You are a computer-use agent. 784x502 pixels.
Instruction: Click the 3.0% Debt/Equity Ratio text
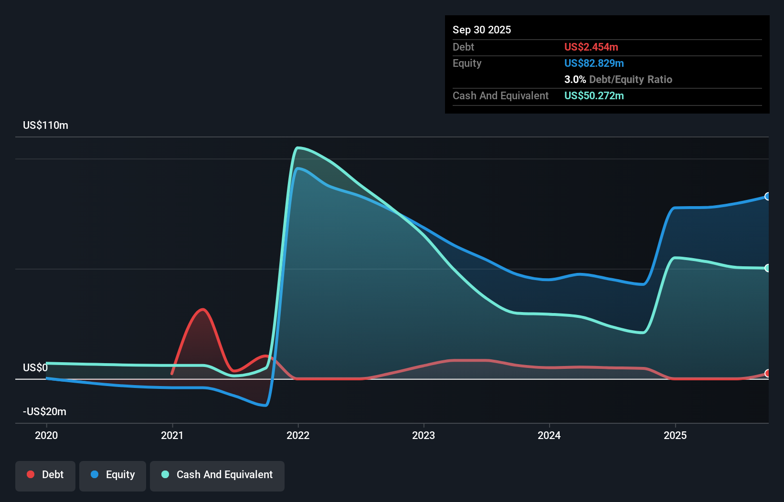click(x=618, y=79)
